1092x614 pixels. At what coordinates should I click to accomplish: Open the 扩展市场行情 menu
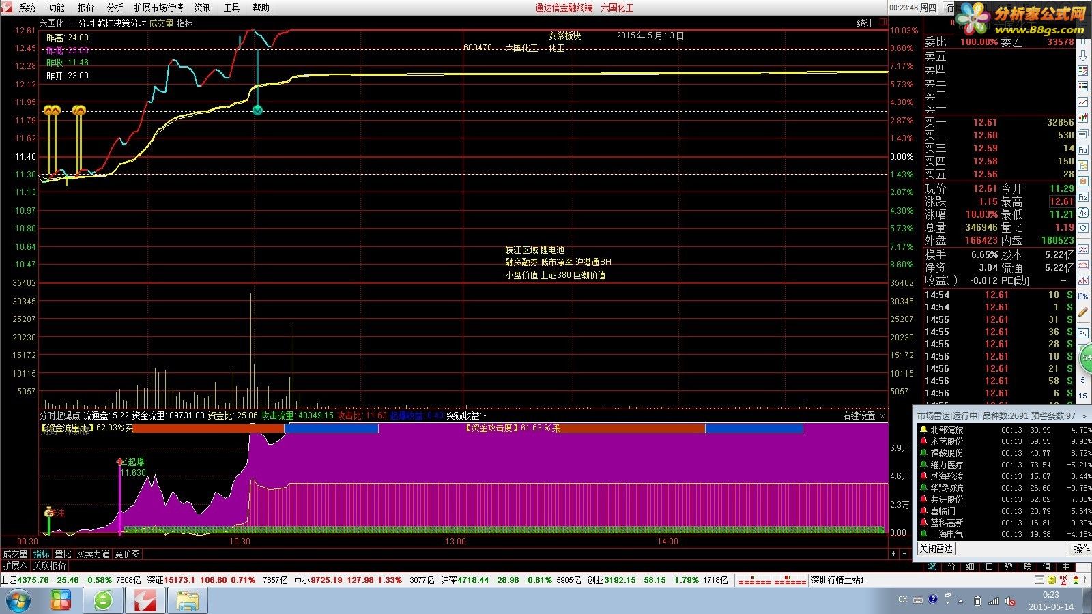click(159, 8)
